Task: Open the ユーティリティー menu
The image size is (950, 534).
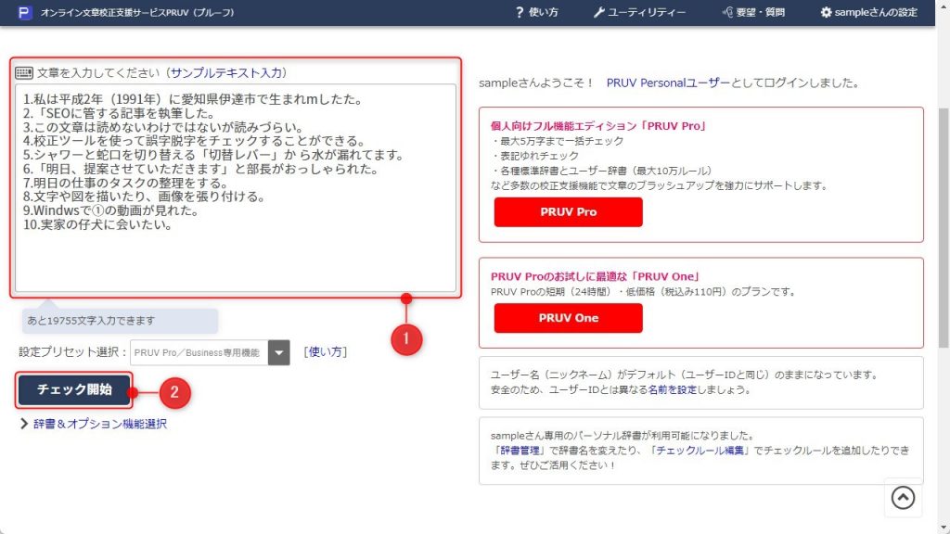Action: (639, 12)
